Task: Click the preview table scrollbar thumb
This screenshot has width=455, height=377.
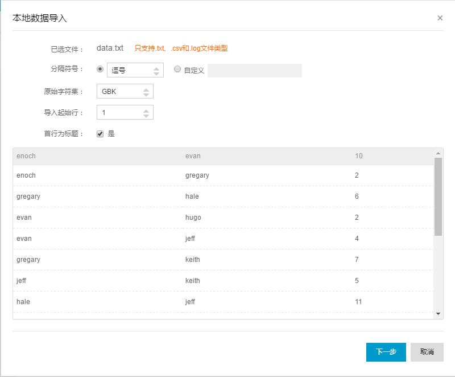Action: (438, 196)
